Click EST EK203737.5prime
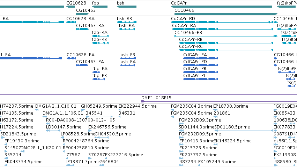Viewport: 297px width, 167px height. [x=198, y=155]
